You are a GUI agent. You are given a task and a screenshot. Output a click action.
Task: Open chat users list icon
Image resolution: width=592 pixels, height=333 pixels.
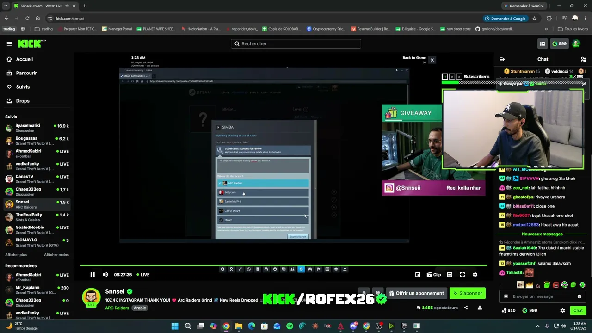click(x=583, y=59)
